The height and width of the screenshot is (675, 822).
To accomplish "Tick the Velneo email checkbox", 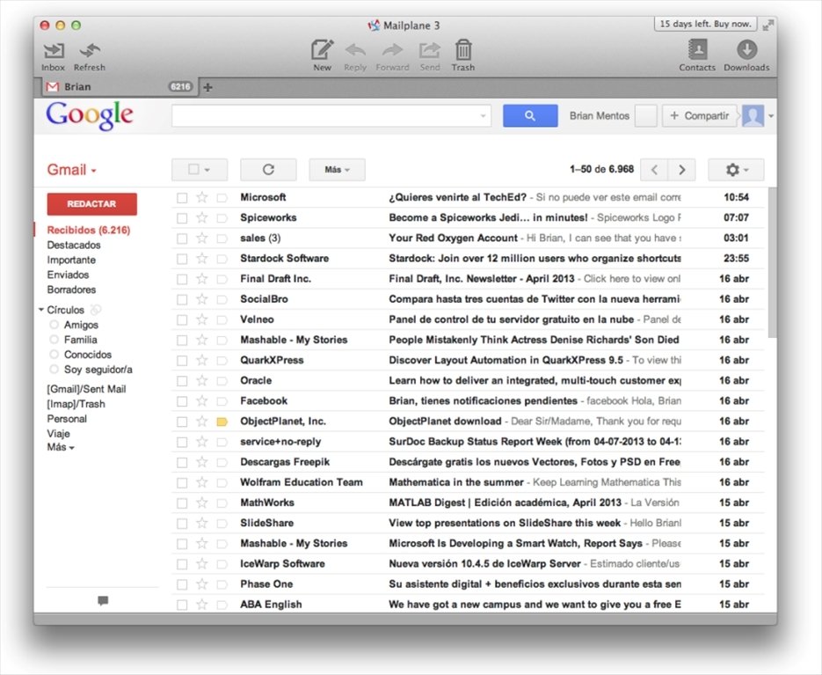I will [182, 320].
